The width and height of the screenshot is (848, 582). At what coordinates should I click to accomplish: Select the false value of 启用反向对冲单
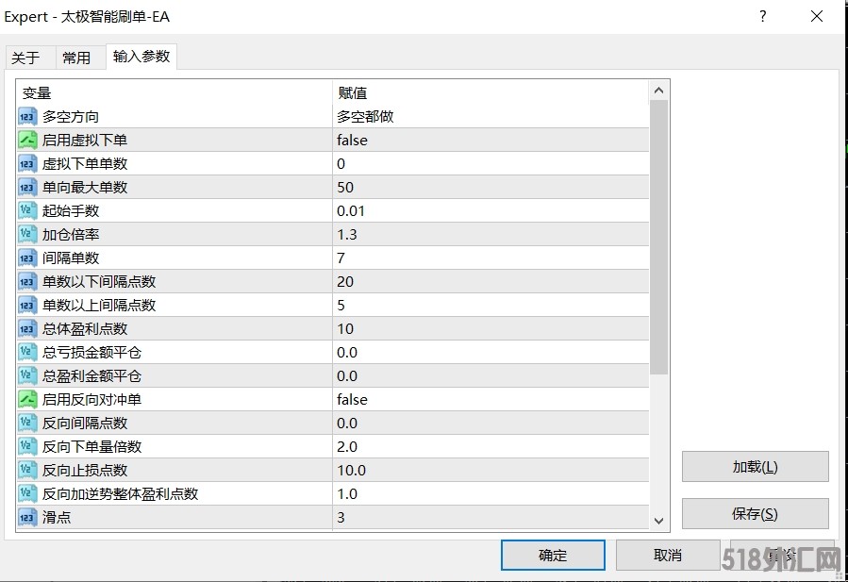pos(352,400)
